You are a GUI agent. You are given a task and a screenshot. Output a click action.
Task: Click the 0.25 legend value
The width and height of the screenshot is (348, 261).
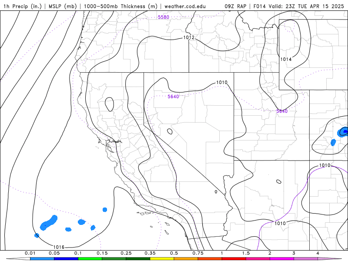click(126, 253)
